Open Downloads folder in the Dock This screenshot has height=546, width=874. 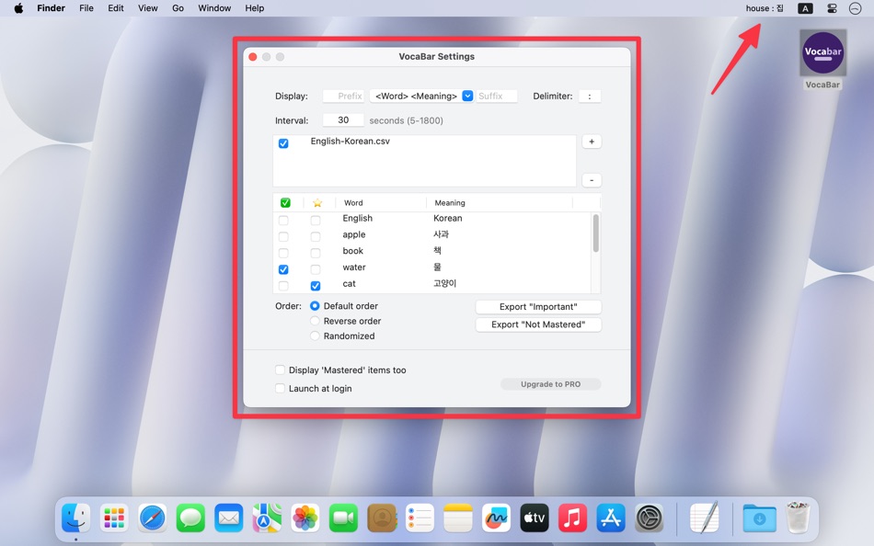pyautogui.click(x=759, y=518)
